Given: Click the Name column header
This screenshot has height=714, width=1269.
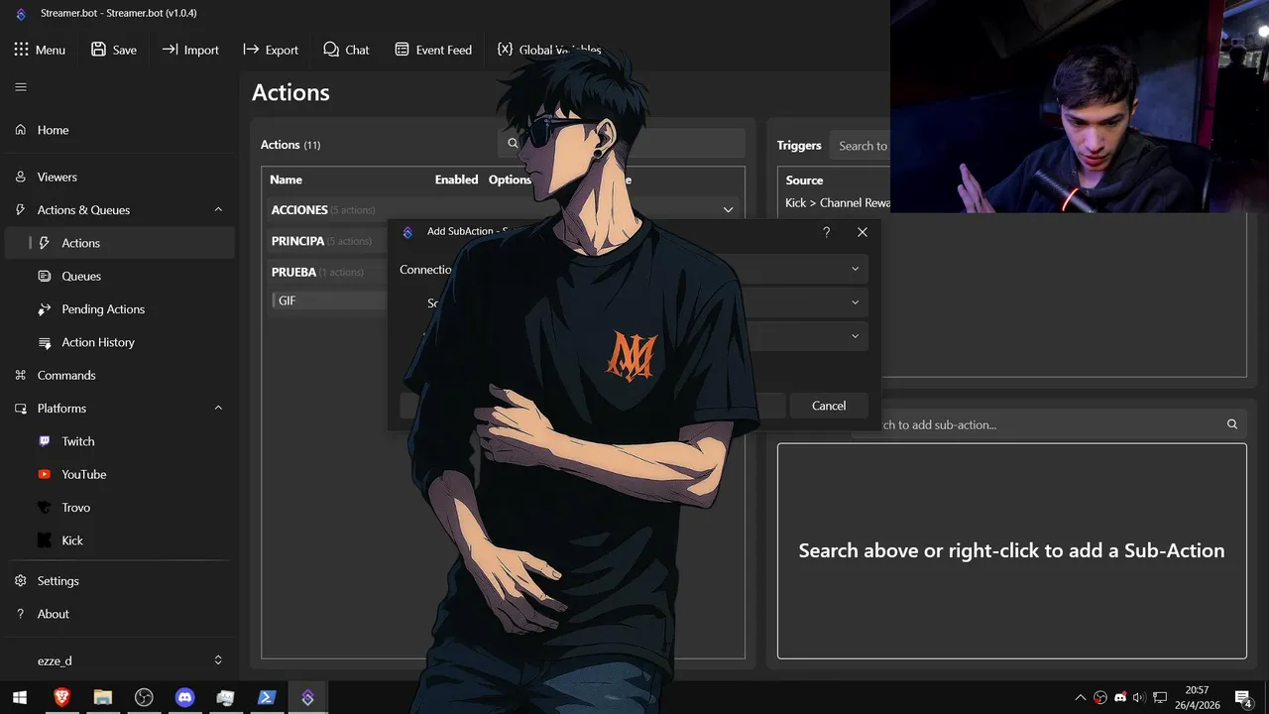Looking at the screenshot, I should pyautogui.click(x=286, y=179).
